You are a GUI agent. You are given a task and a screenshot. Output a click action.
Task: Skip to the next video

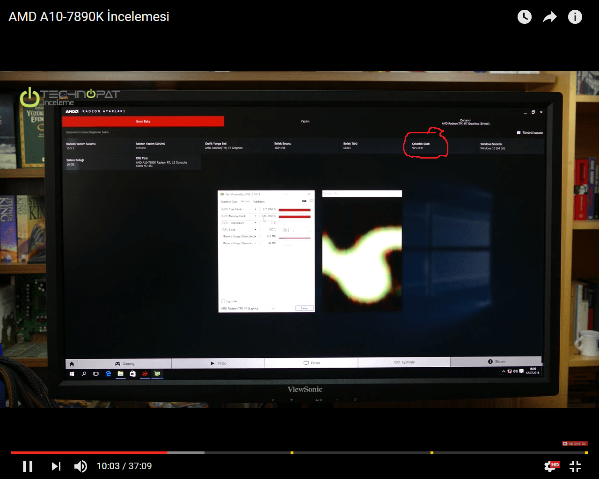56,466
